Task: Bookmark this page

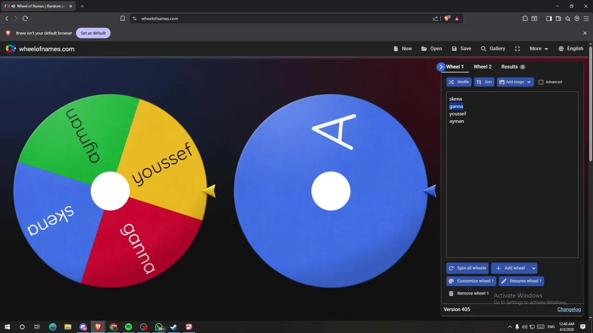Action: point(122,18)
